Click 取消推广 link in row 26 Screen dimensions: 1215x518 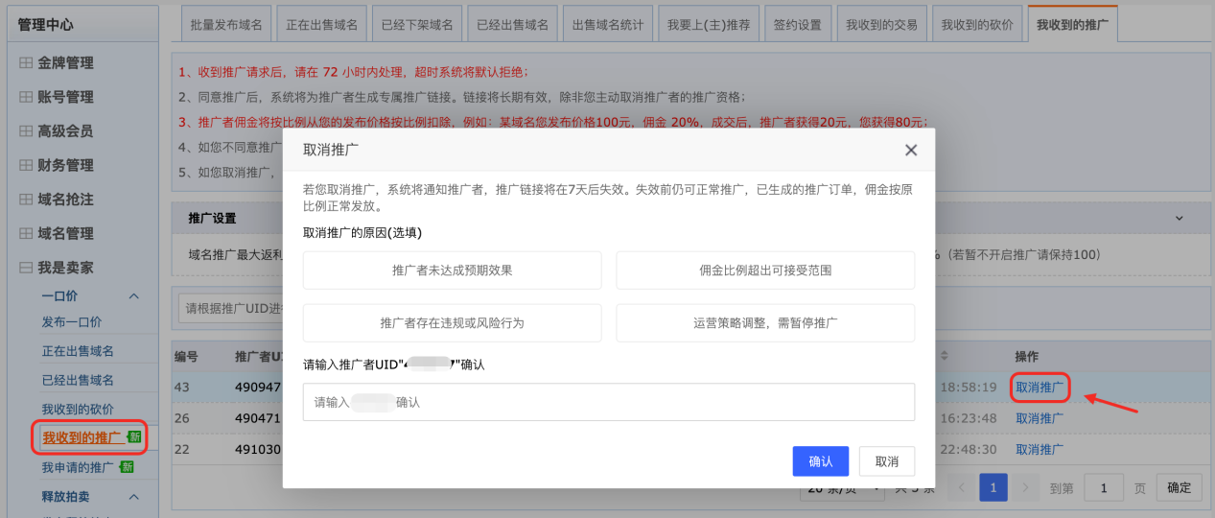click(x=1040, y=418)
